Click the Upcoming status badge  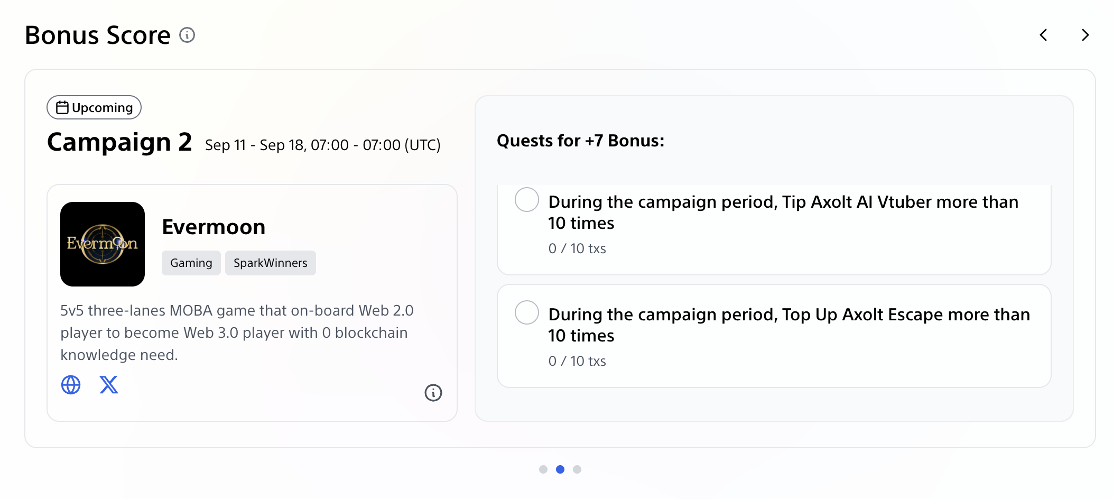tap(94, 108)
